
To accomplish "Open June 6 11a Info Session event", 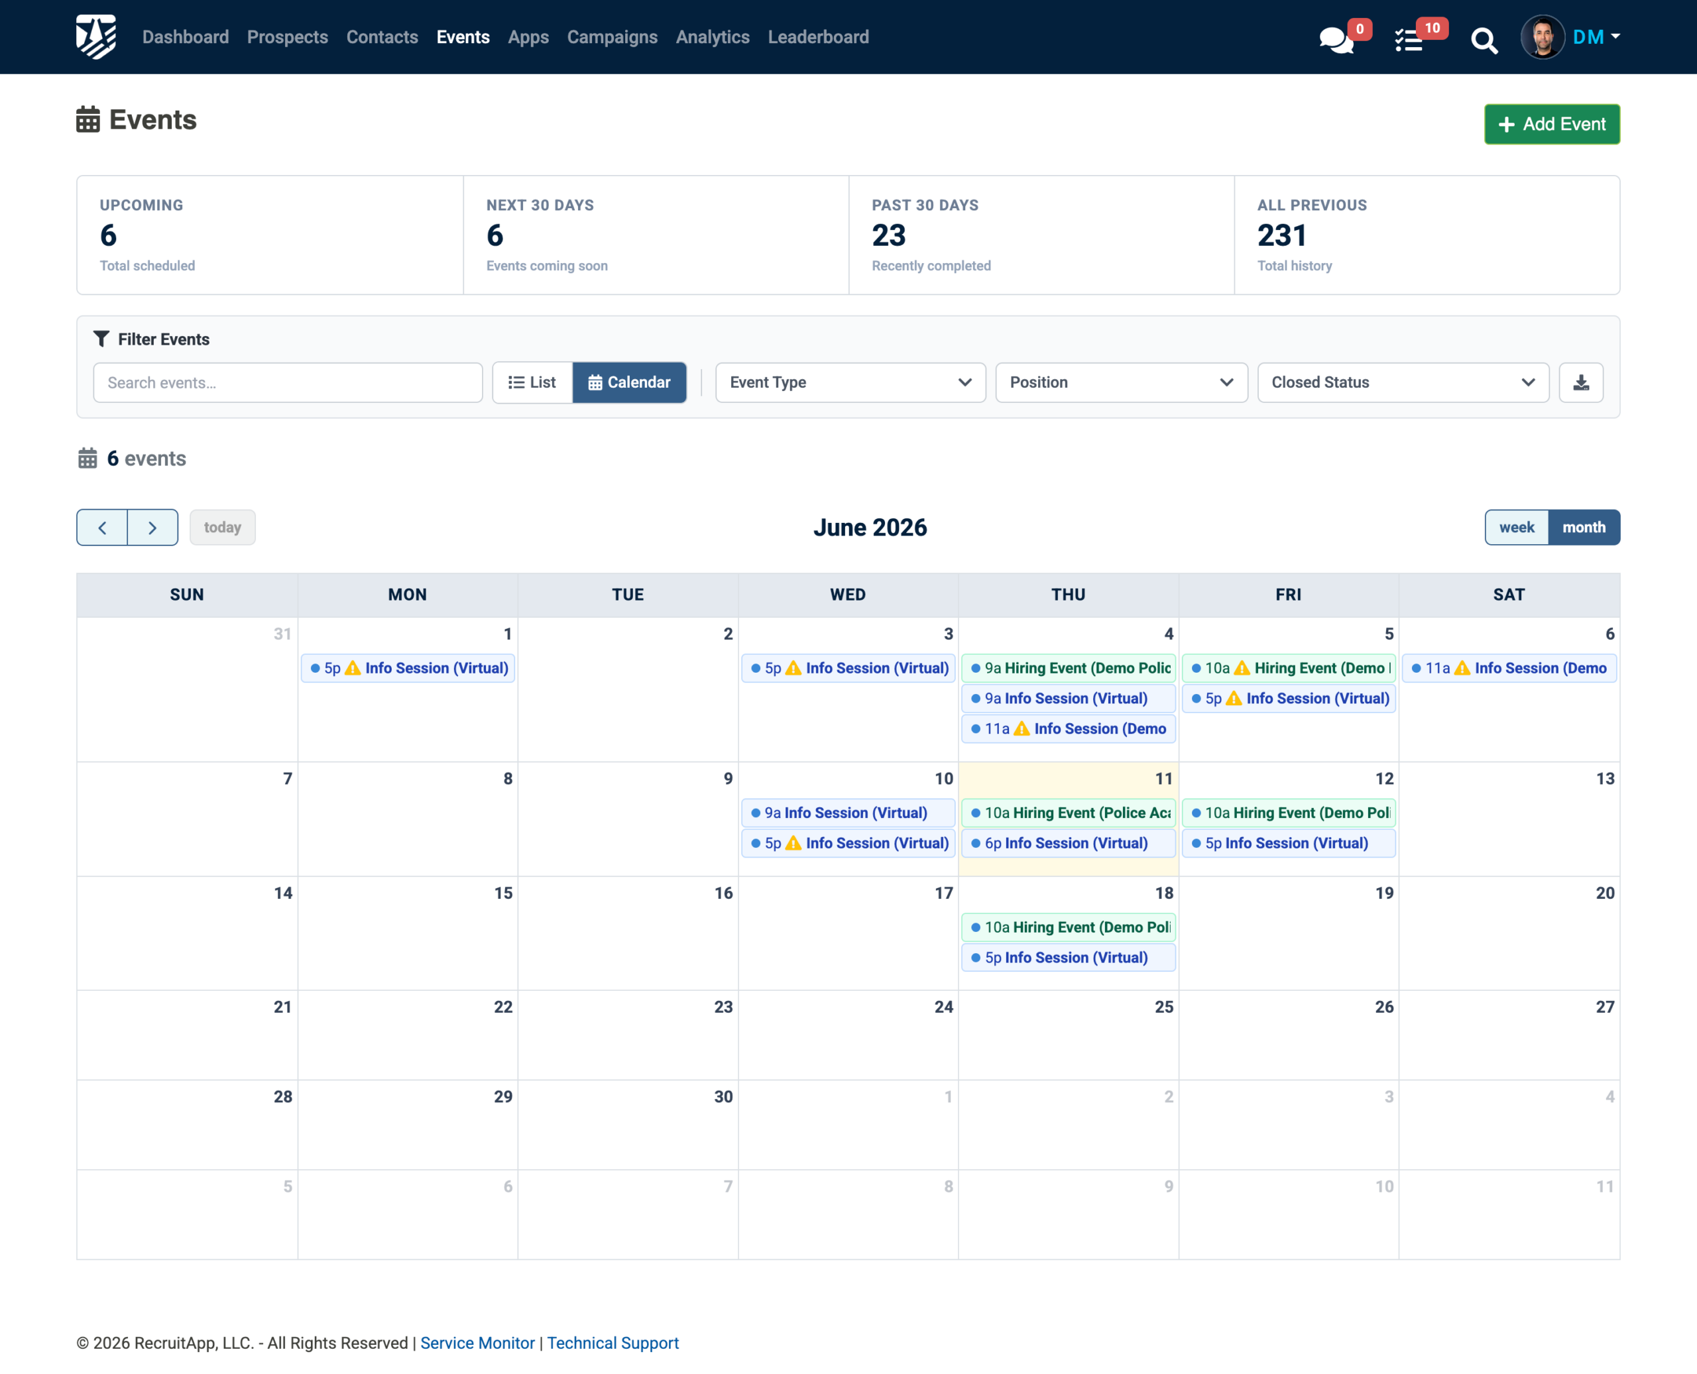I will coord(1509,668).
